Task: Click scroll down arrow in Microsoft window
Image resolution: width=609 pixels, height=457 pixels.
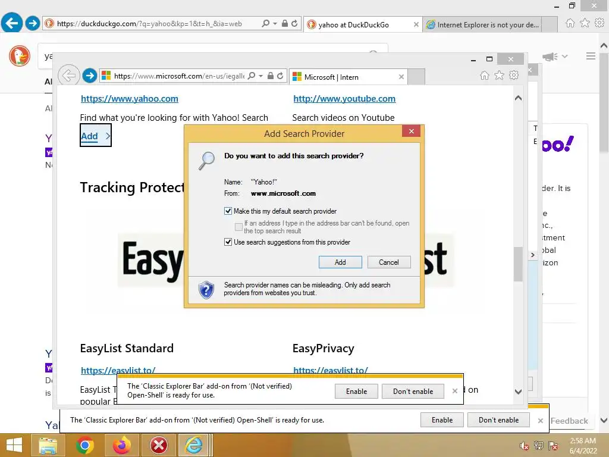Action: point(518,392)
